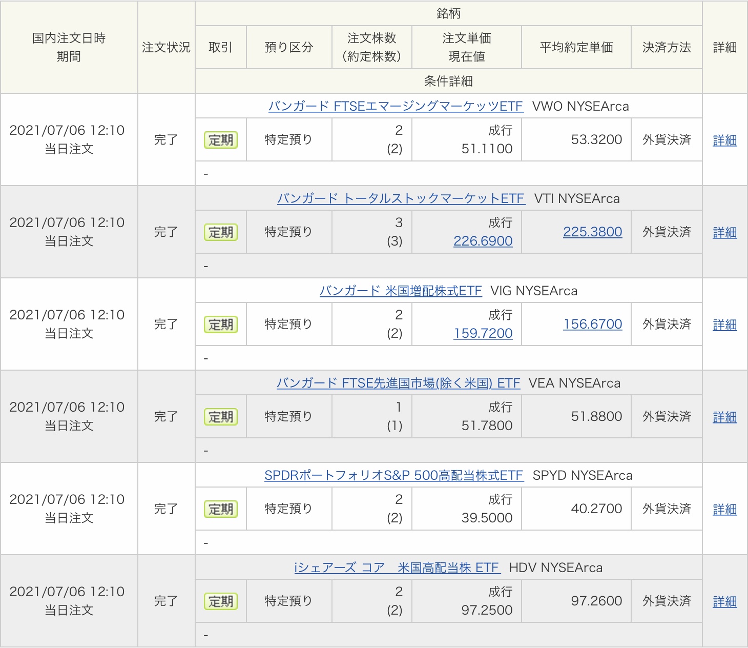Click VWO current value 51.1100

(x=487, y=149)
